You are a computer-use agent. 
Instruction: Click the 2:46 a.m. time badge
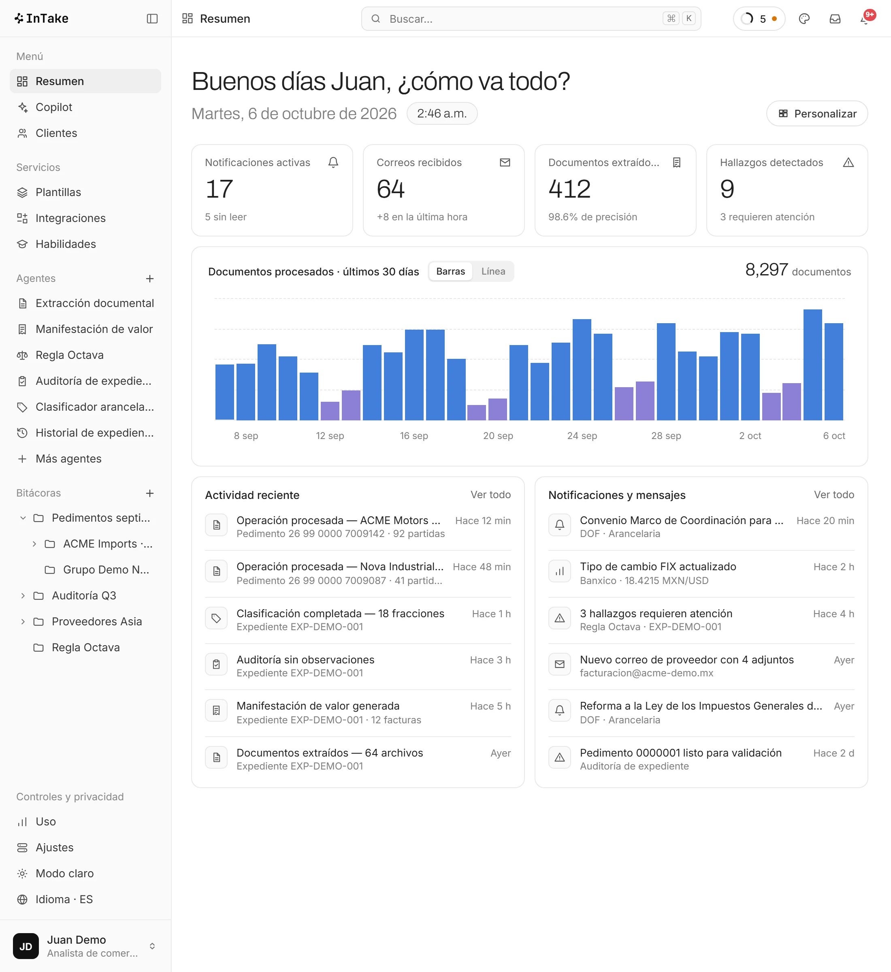coord(441,113)
